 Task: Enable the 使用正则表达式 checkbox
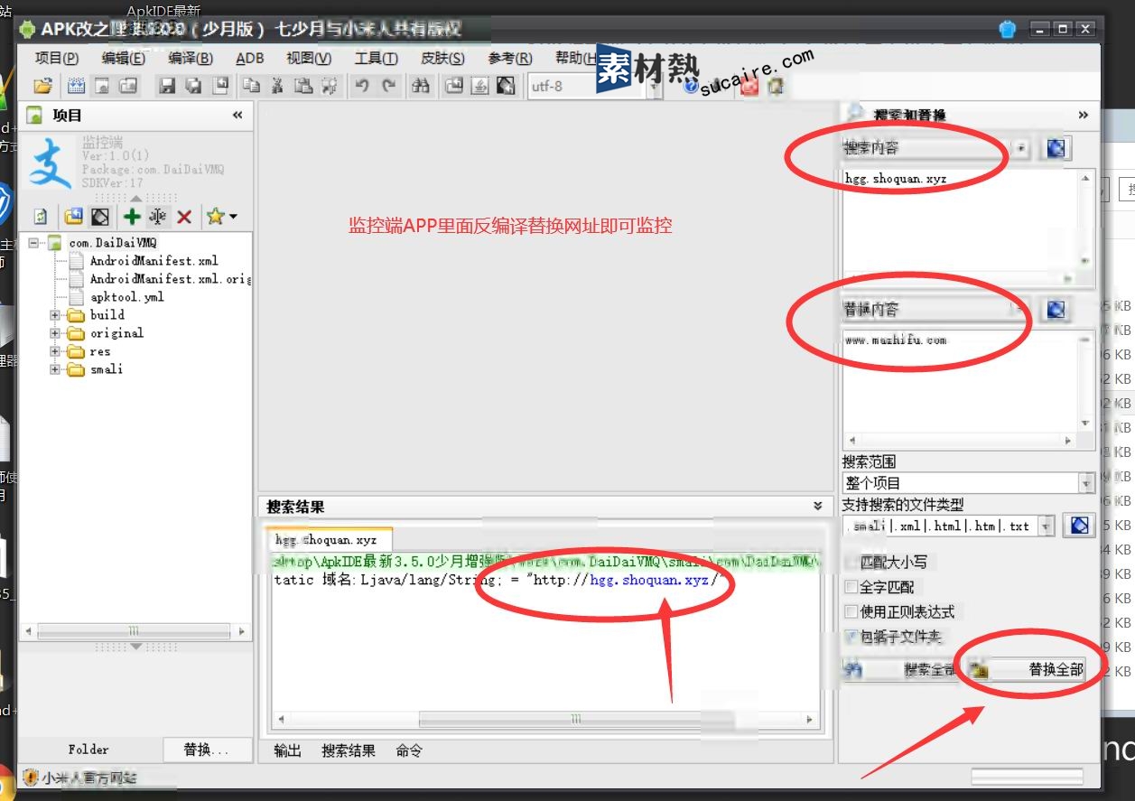851,612
